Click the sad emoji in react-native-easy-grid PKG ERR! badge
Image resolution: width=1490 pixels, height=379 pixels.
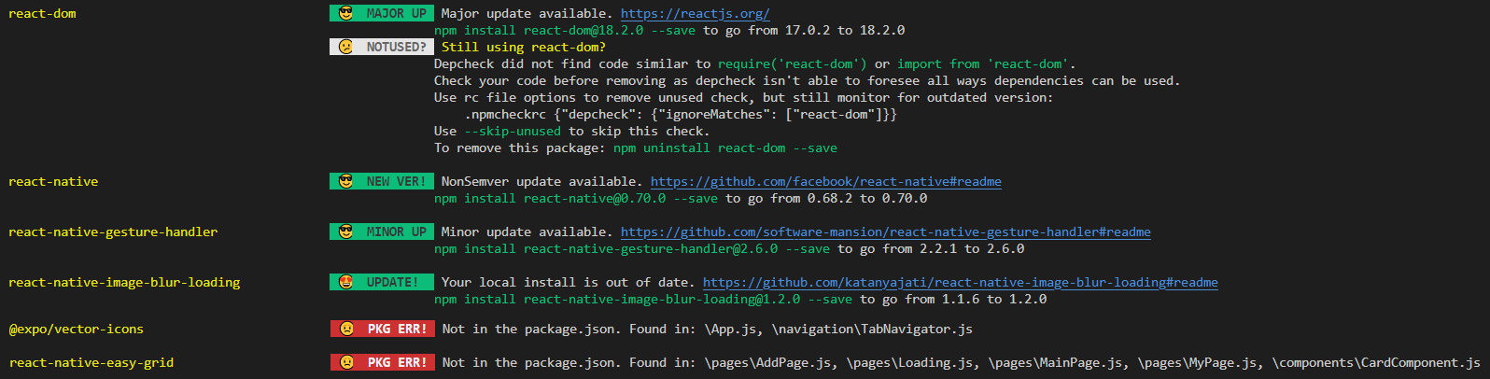(x=347, y=362)
